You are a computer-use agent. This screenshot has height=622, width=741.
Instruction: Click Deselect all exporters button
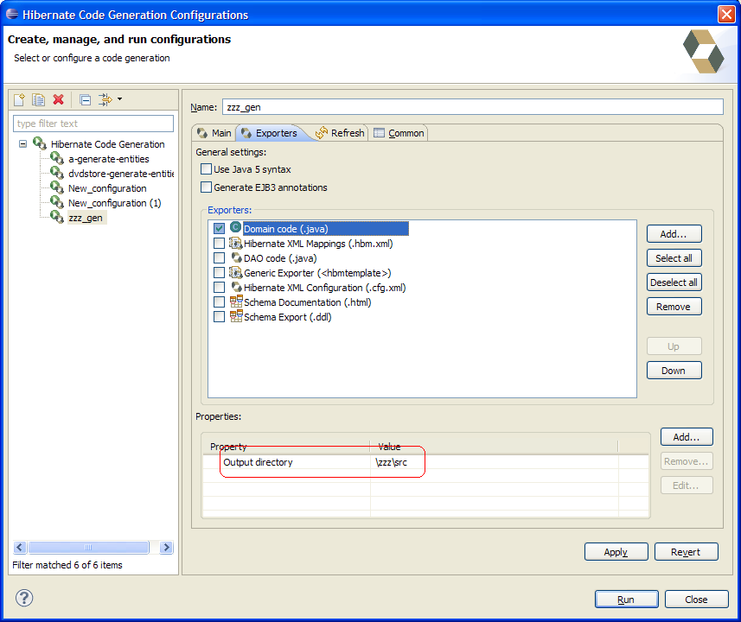point(674,282)
